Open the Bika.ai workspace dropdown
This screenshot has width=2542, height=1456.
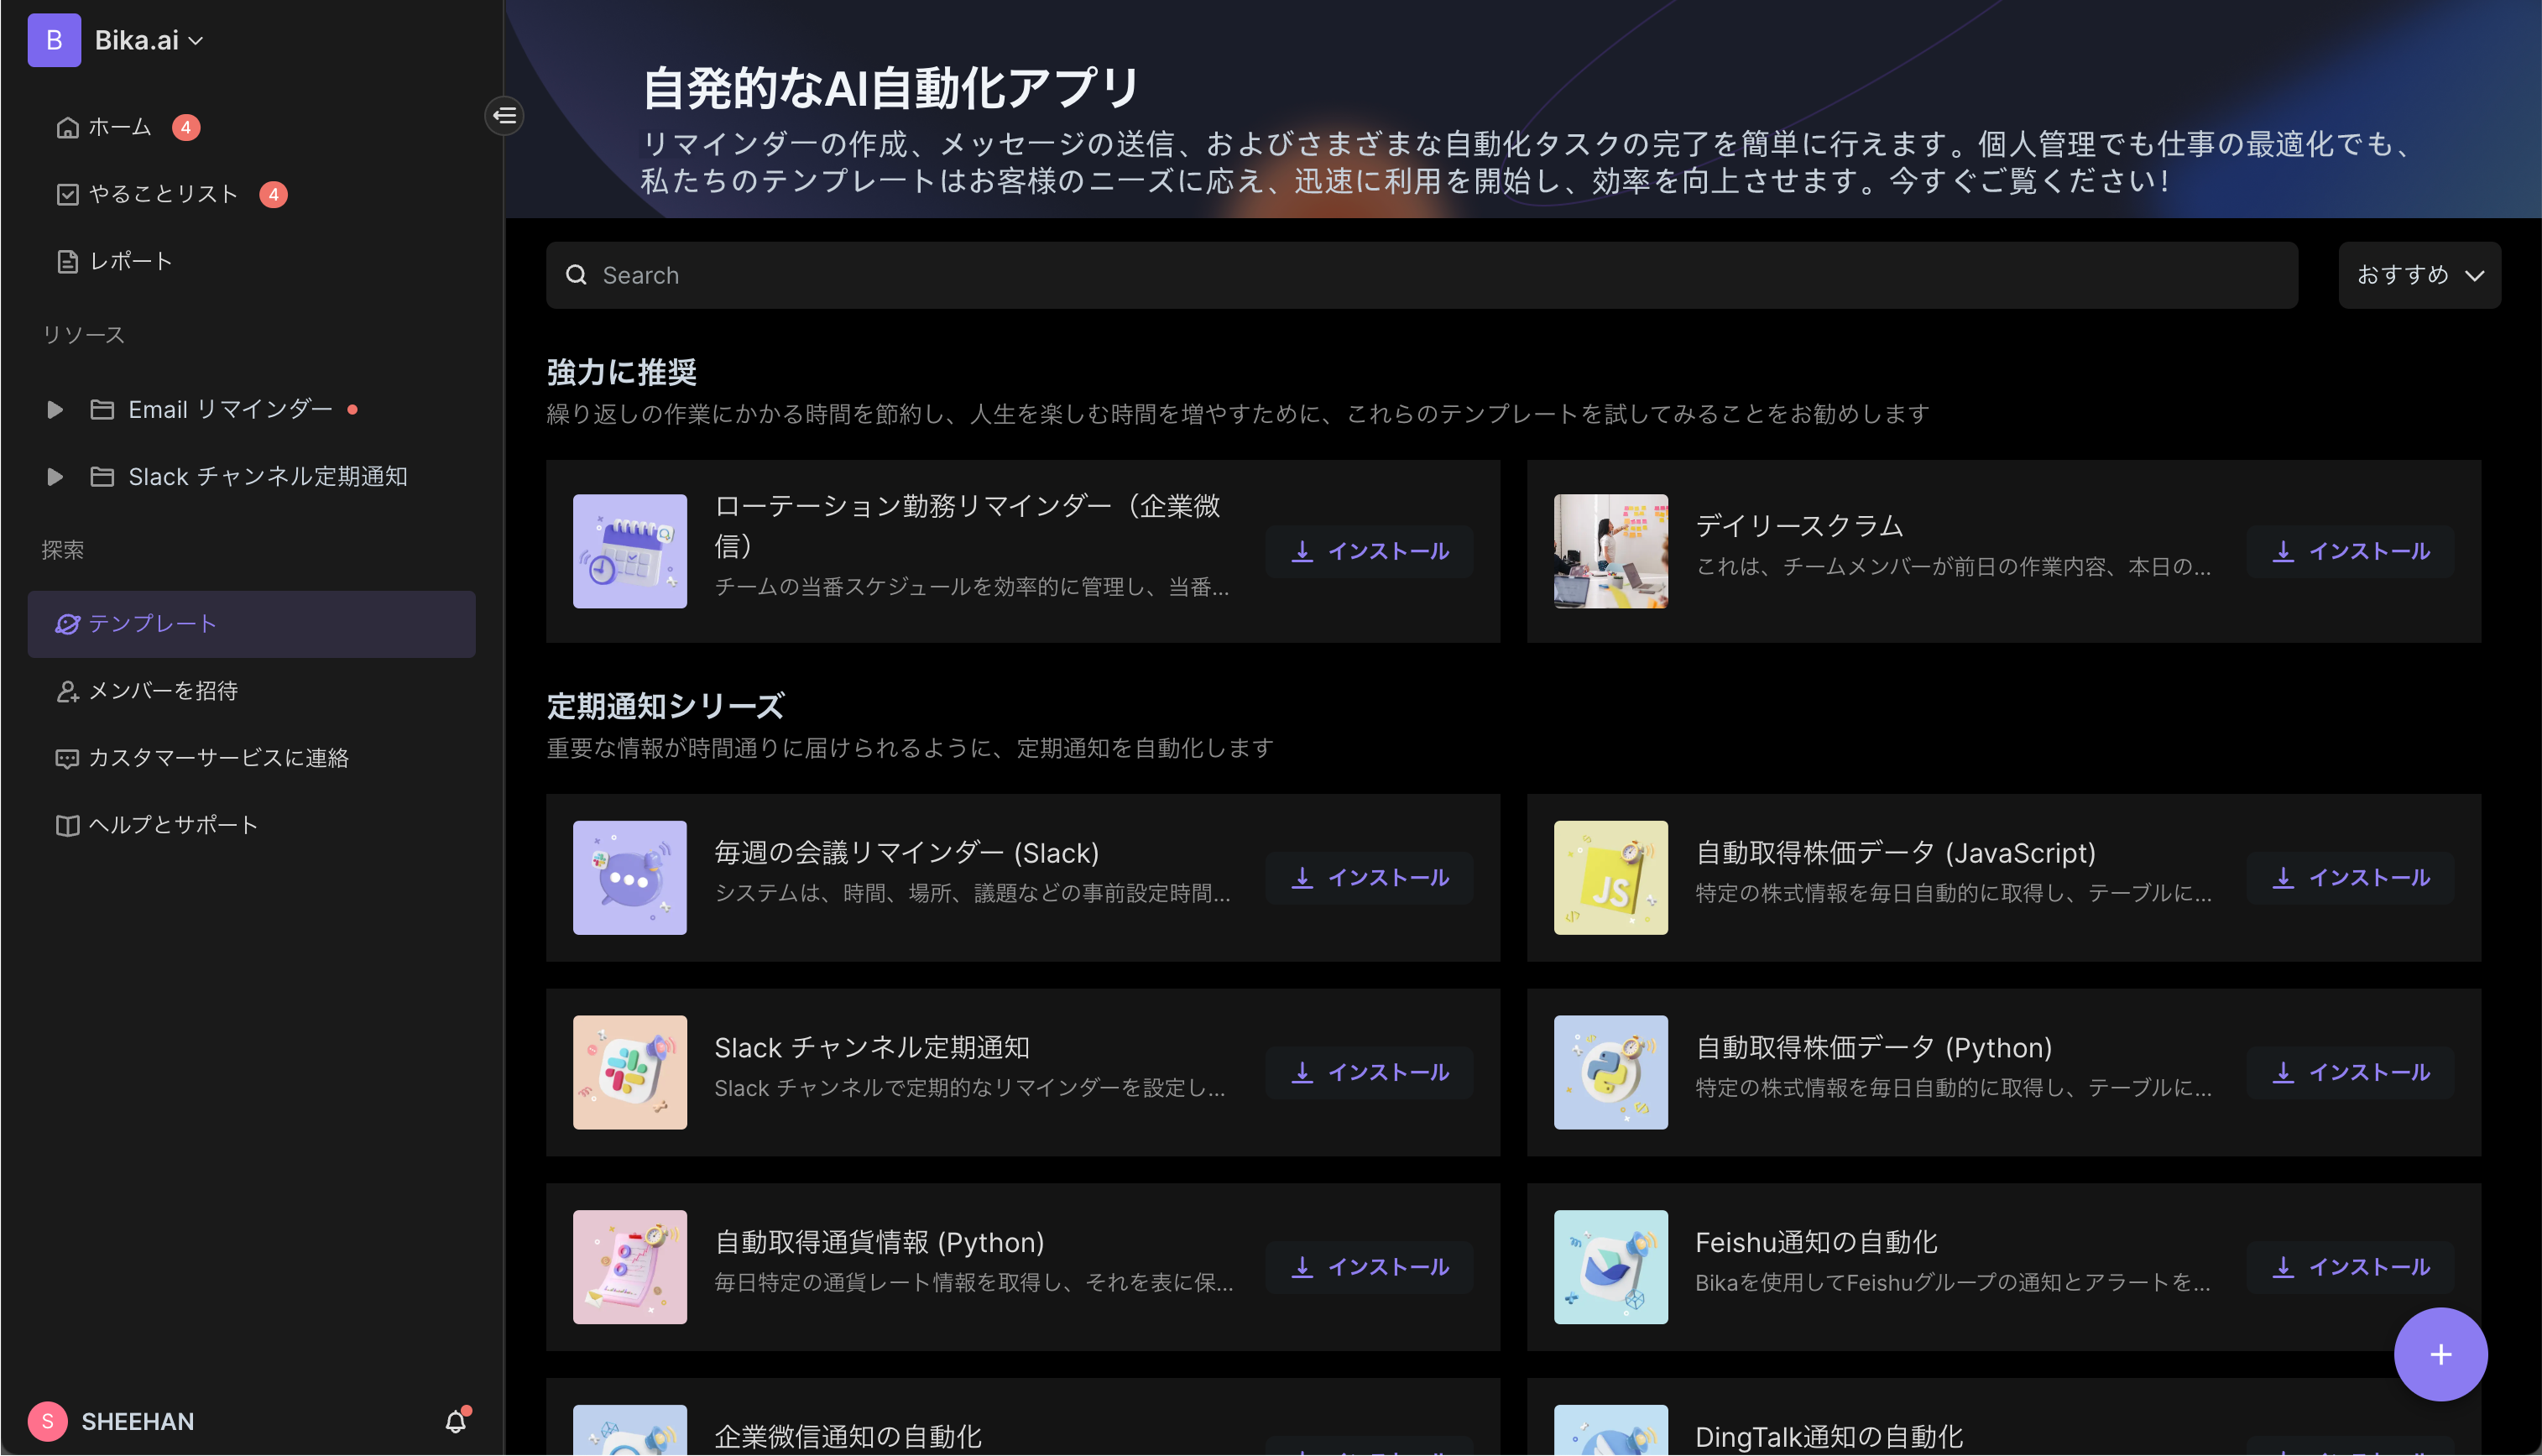click(x=149, y=40)
